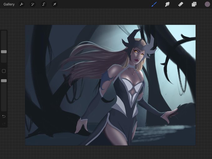The width and height of the screenshot is (212, 159).
Task: Click the redo arrow in sidebar
Action: point(4,124)
